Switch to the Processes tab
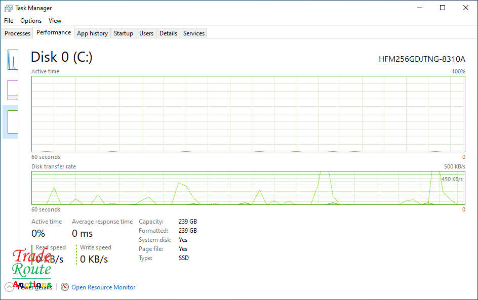The height and width of the screenshot is (300, 478). point(18,33)
